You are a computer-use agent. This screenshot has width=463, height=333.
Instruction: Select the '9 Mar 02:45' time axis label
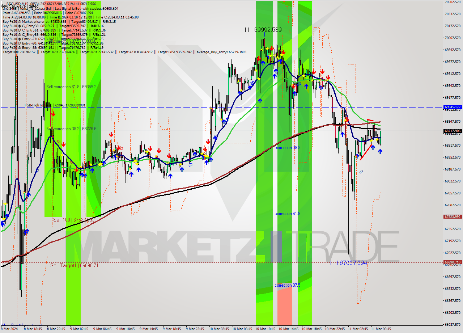coord(78,329)
